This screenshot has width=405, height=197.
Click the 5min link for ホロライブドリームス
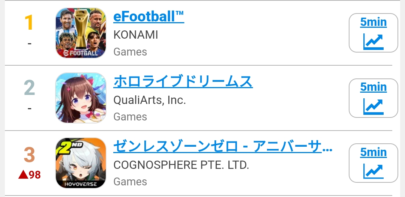373,87
